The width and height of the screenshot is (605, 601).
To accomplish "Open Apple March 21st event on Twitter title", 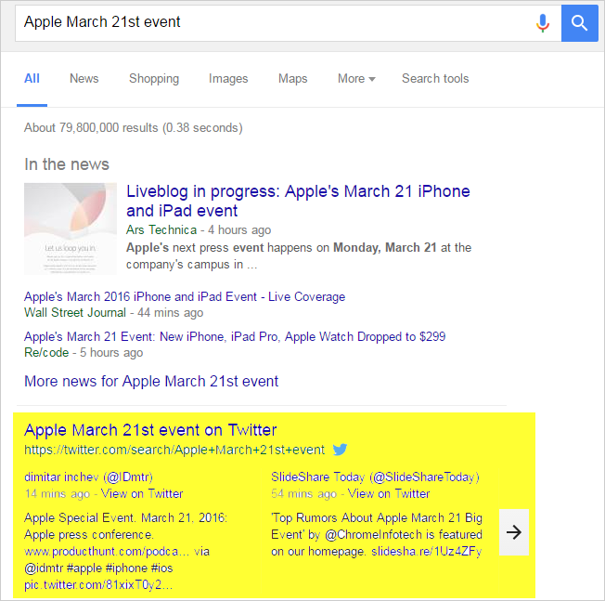I will click(x=150, y=430).
